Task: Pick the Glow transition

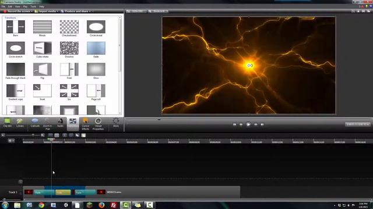Action: 96,70
